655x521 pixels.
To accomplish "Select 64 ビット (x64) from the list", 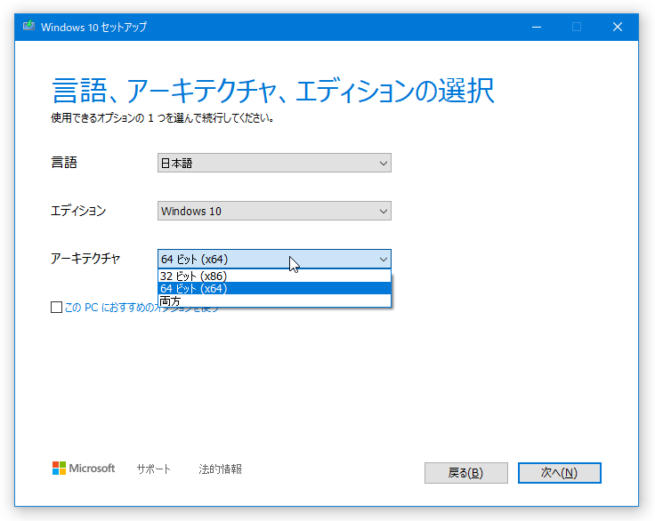I will [x=274, y=288].
